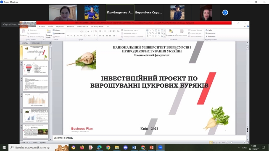The width and height of the screenshot is (269, 151).
Task: Click the numbered list icon
Action: pos(105,31)
